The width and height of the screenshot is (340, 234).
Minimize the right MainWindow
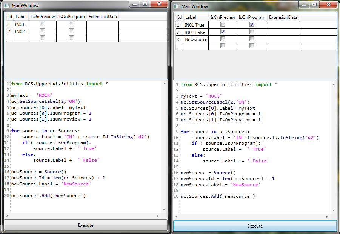[304, 5]
